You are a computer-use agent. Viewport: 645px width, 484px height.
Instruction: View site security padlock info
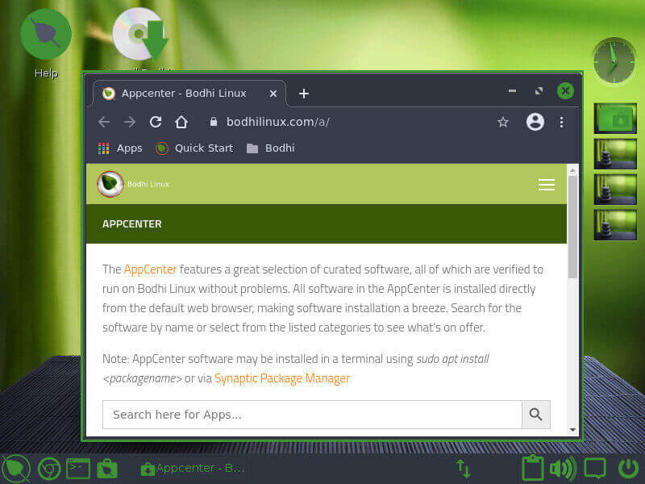pos(214,122)
